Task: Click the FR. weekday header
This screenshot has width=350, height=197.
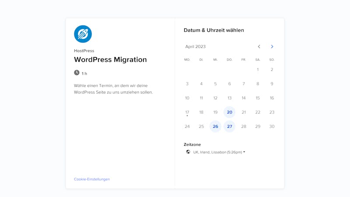Action: (244, 60)
